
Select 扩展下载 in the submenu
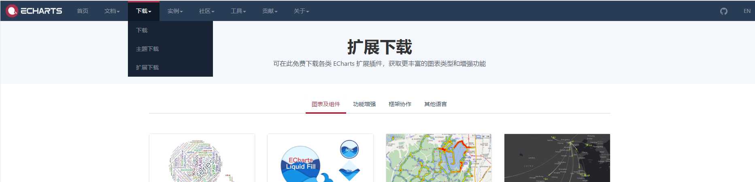pos(170,67)
